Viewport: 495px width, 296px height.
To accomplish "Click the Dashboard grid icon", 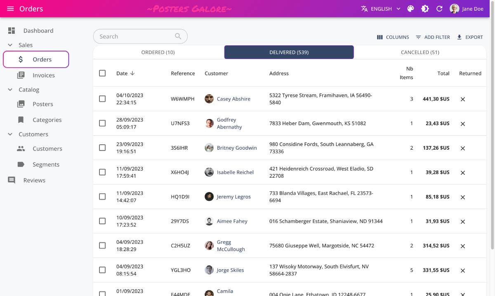I will click(12, 31).
